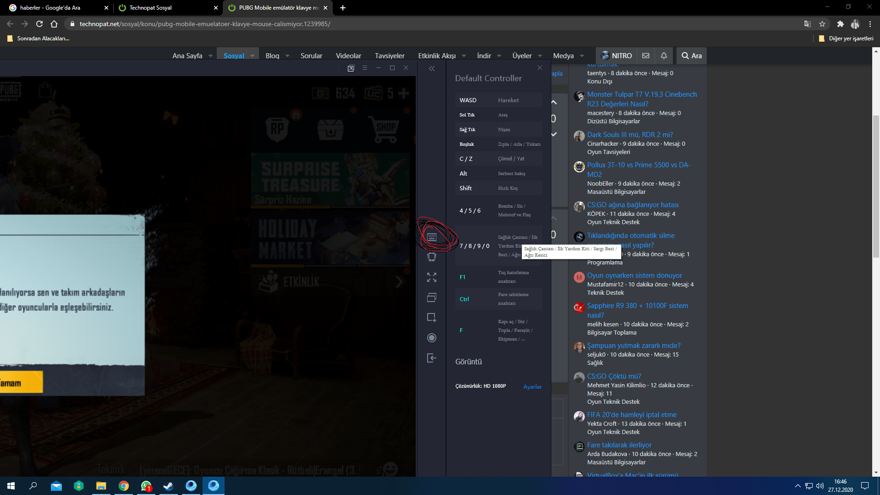Collapse sidebar with the double chevron icon
The width and height of the screenshot is (880, 495).
pyautogui.click(x=432, y=69)
